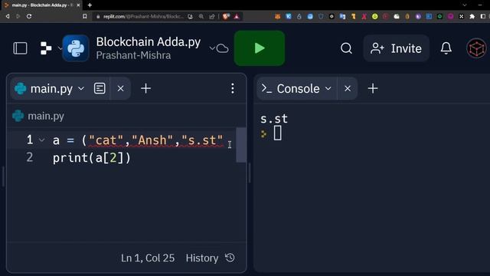Open the Replit logo menu

click(46, 48)
